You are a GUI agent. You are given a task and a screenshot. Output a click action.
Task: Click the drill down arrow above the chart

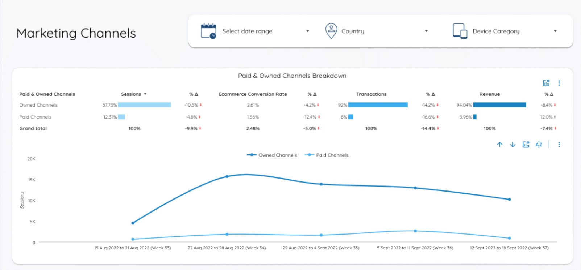pos(513,145)
